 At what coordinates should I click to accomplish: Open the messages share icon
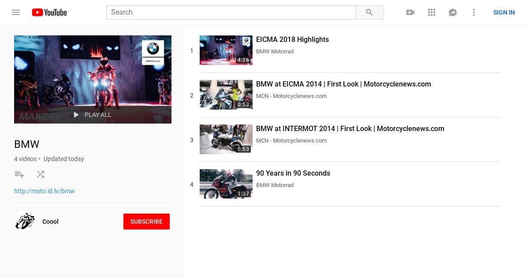(453, 12)
